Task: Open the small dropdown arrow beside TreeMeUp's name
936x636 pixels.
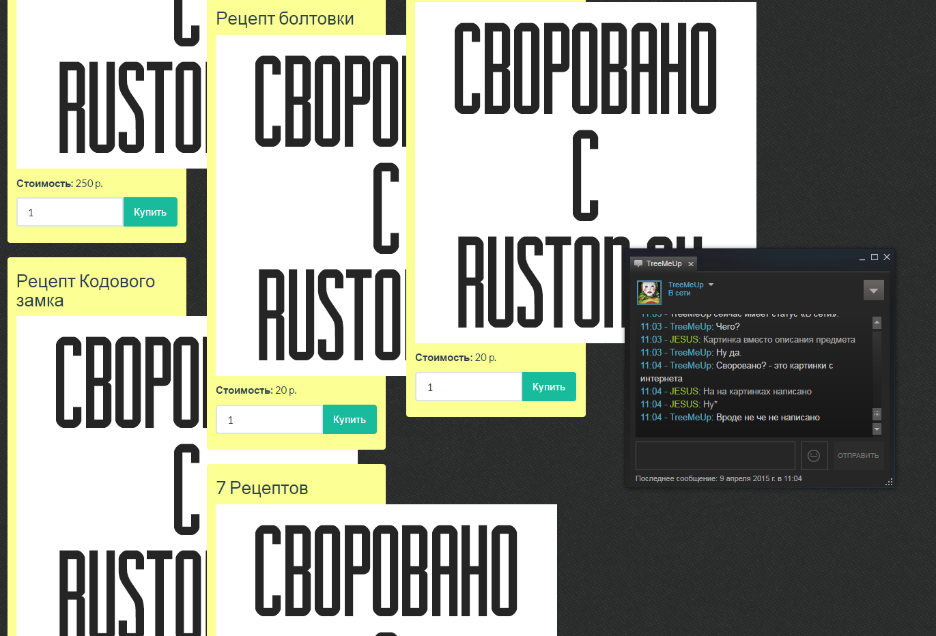Action: coord(711,285)
